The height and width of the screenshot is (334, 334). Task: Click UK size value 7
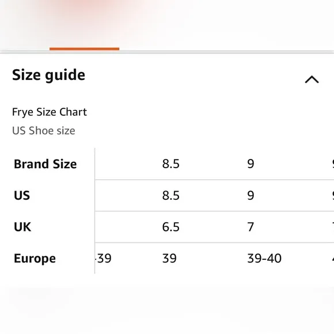251,227
